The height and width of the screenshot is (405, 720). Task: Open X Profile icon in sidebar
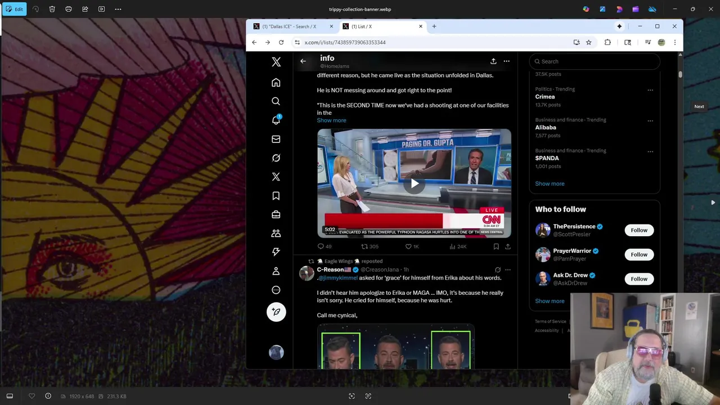pos(276,271)
